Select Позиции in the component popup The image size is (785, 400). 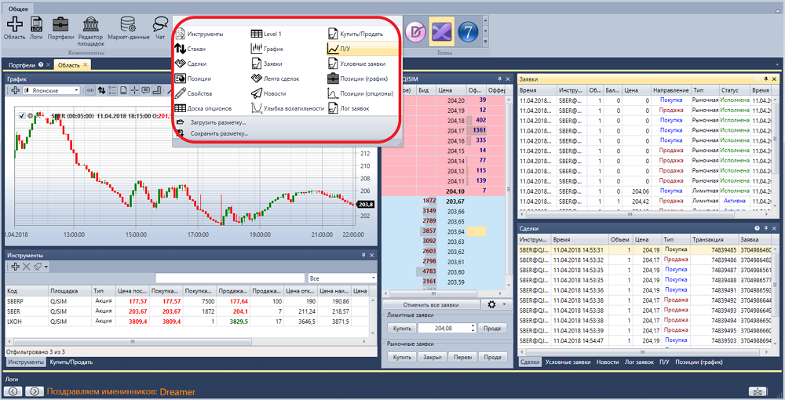[x=193, y=78]
